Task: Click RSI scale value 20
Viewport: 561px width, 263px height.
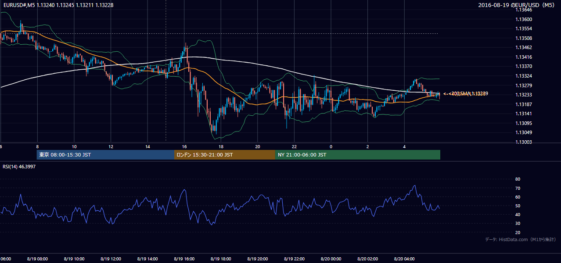Action: (x=518, y=232)
